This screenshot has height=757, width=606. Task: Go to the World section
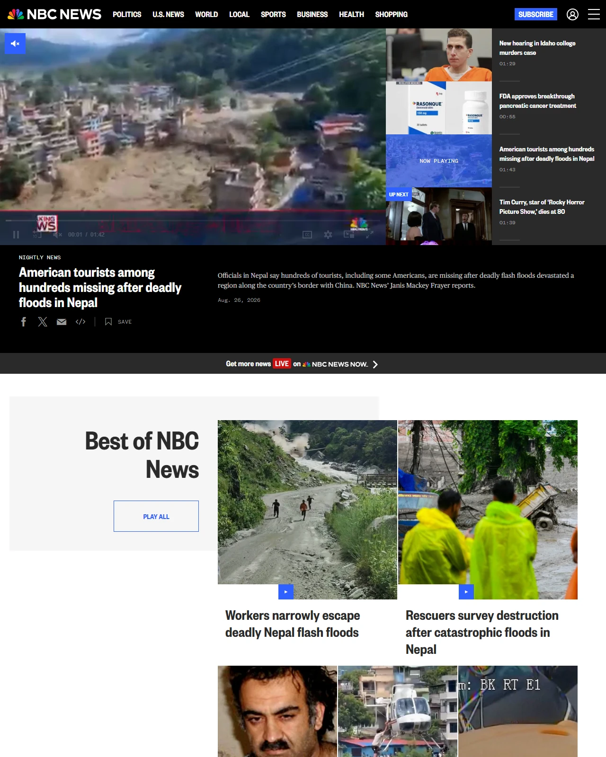click(x=206, y=14)
